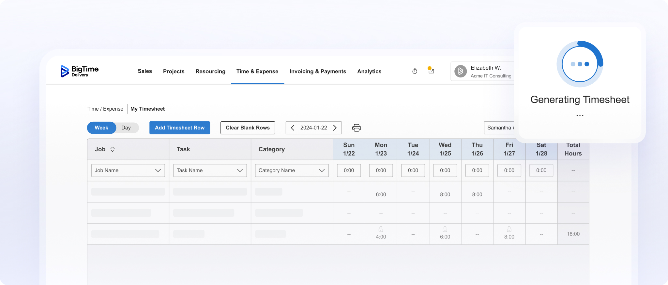The image size is (668, 285).
Task: Click the BigTime Delivery logo
Action: tap(79, 71)
